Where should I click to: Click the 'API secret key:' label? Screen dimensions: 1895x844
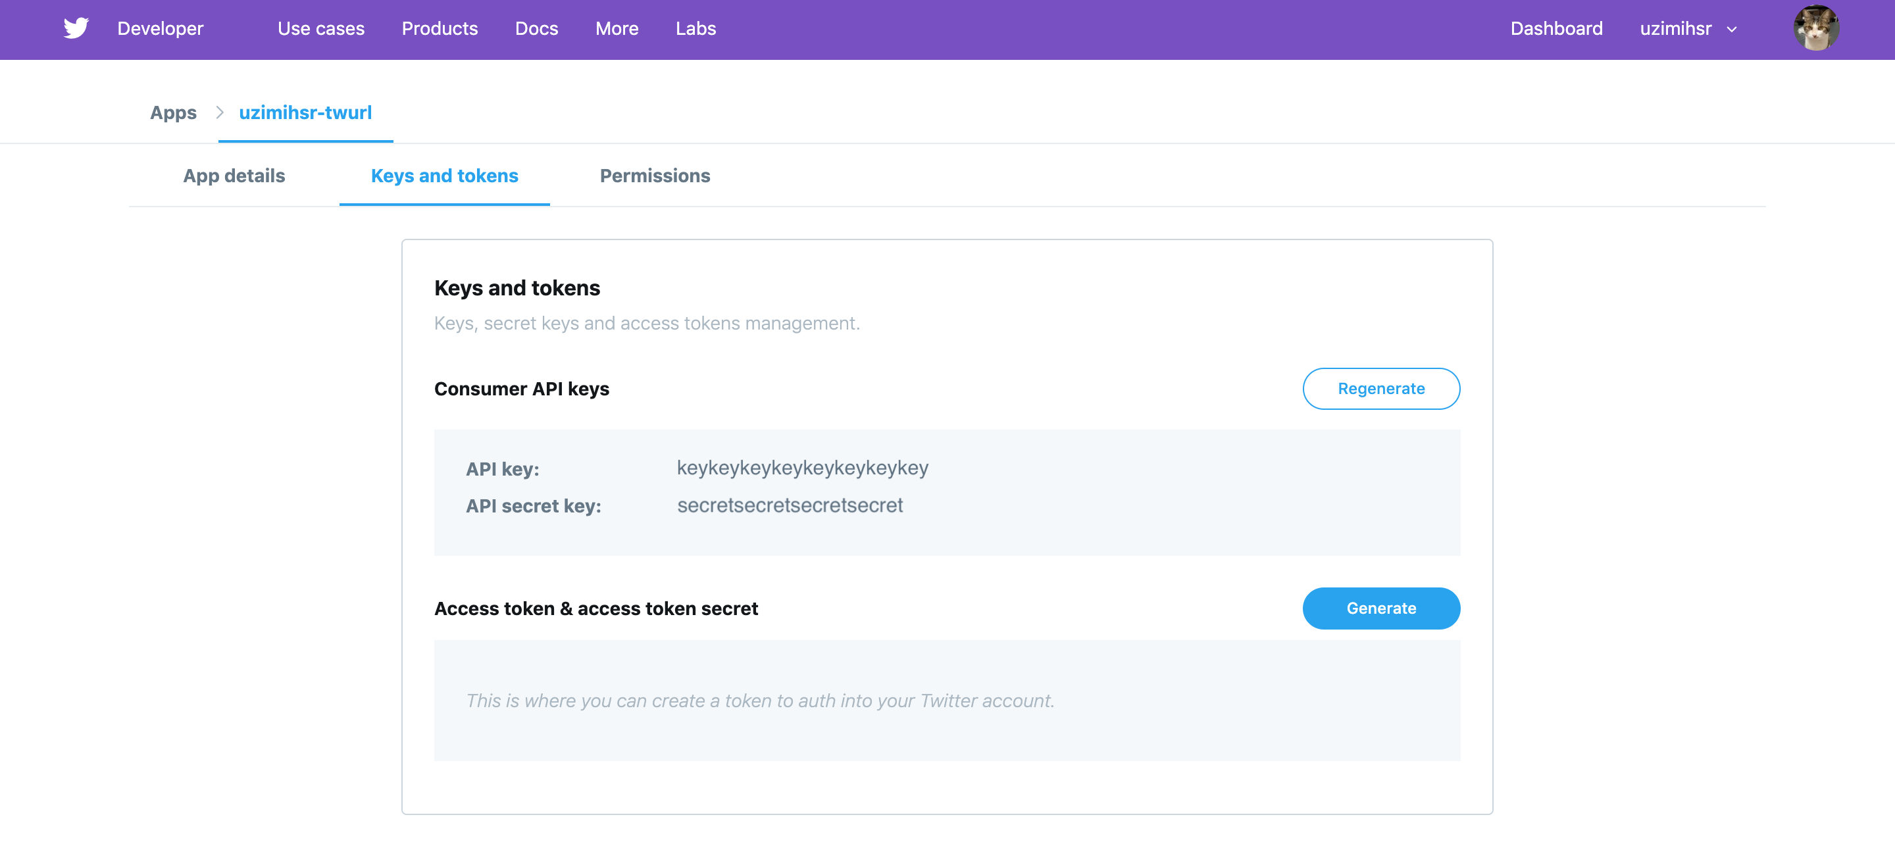pyautogui.click(x=534, y=506)
